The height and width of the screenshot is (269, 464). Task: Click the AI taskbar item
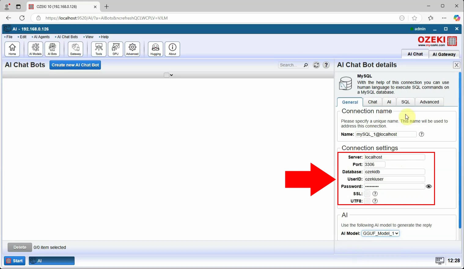(x=52, y=261)
